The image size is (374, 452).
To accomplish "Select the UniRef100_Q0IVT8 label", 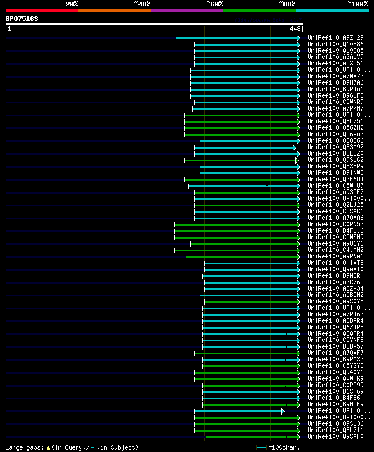I will point(335,263).
